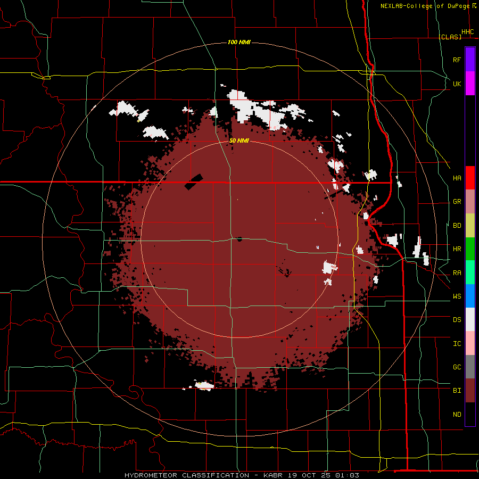
Task: Click the HHC product label
Action: (x=467, y=32)
